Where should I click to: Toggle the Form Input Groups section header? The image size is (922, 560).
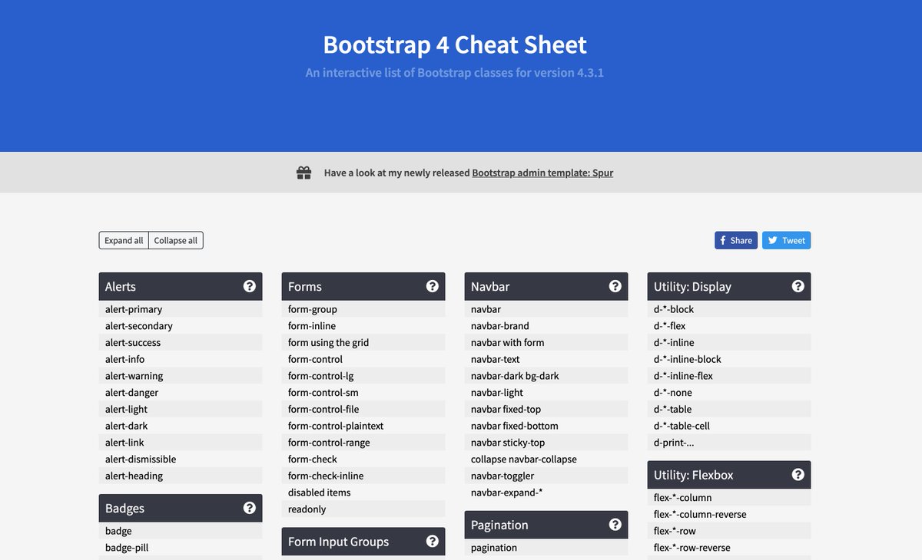click(363, 542)
